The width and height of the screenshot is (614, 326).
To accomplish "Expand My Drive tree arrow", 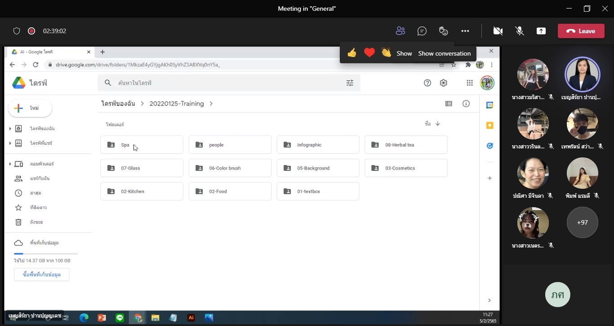I will (10, 129).
